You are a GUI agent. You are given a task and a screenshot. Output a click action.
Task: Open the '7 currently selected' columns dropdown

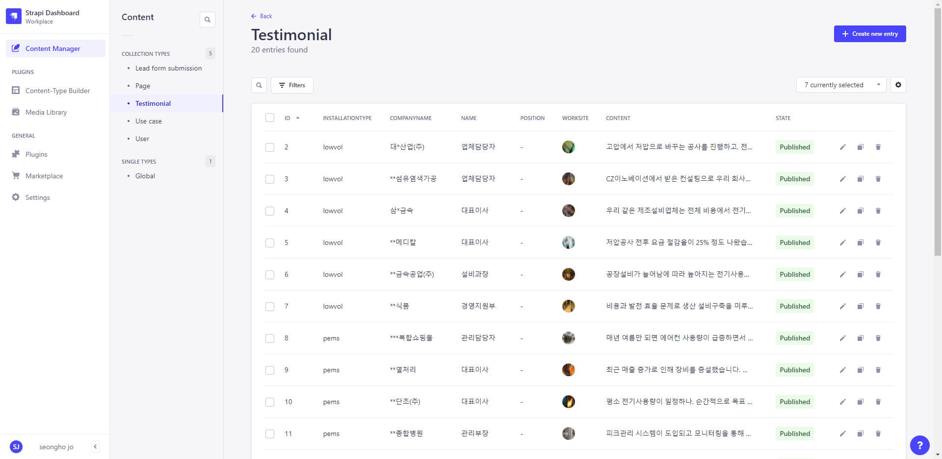coord(841,85)
